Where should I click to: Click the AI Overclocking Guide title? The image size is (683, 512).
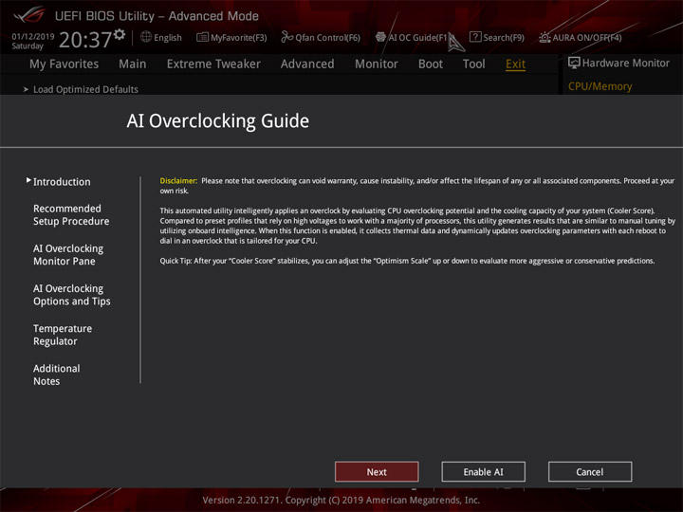pos(218,121)
